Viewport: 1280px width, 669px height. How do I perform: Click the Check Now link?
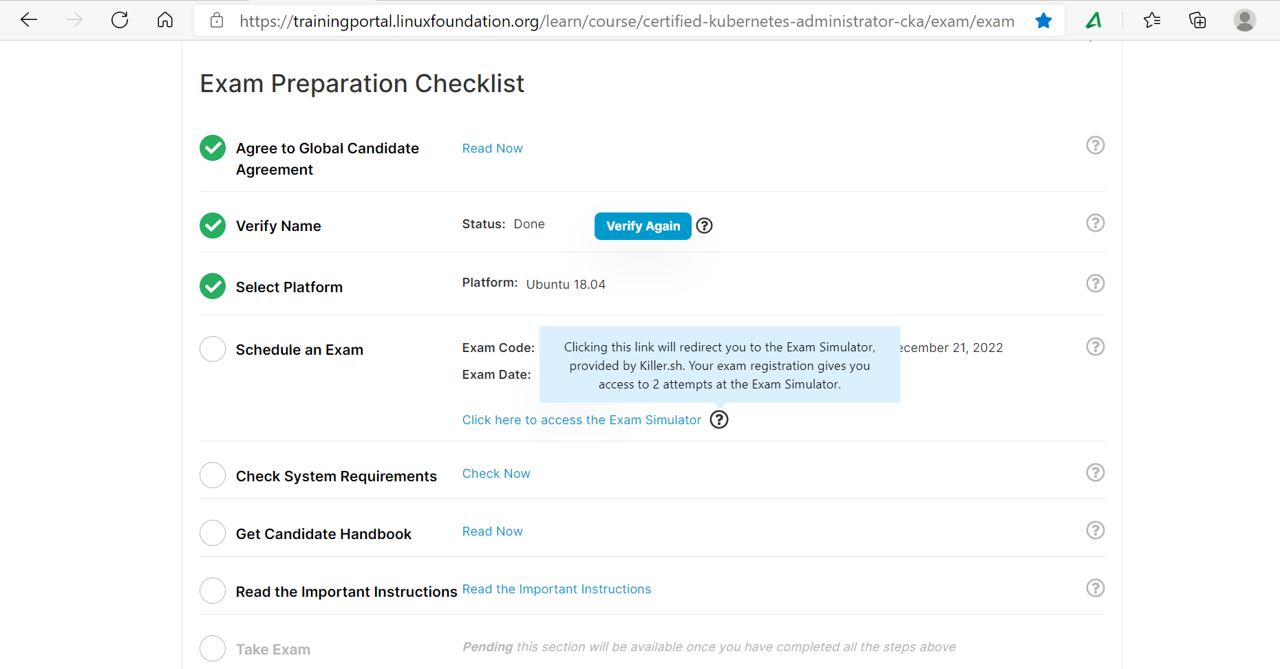pos(496,474)
